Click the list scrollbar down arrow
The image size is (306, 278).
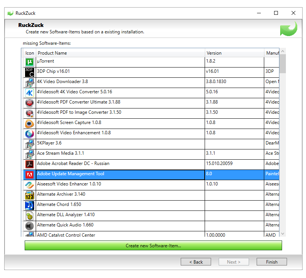point(282,234)
